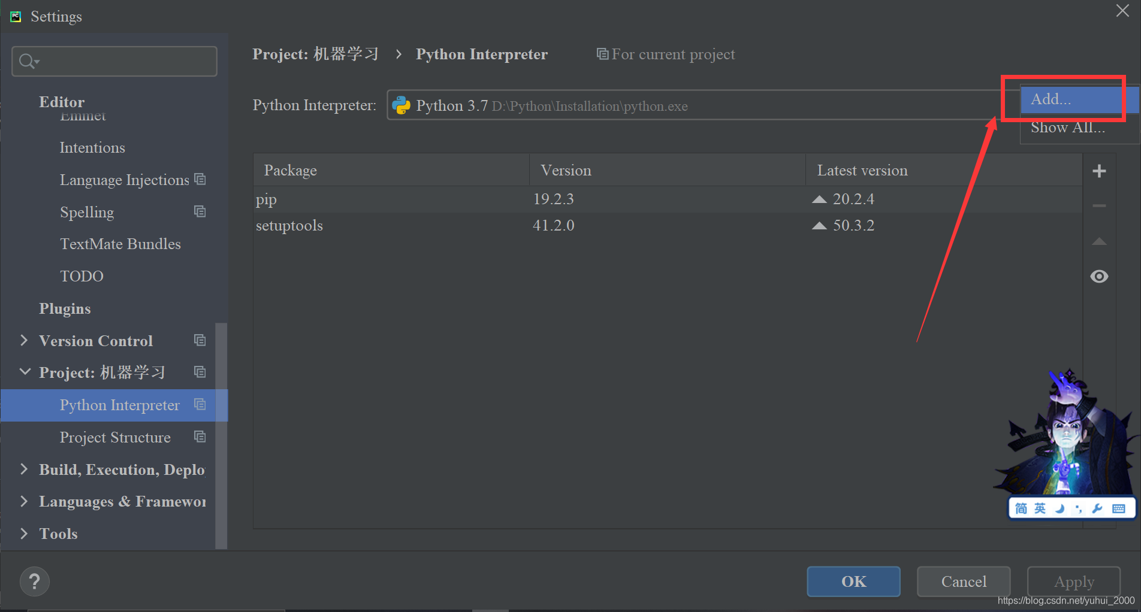
Task: Expand the Tools settings section
Action: (24, 533)
